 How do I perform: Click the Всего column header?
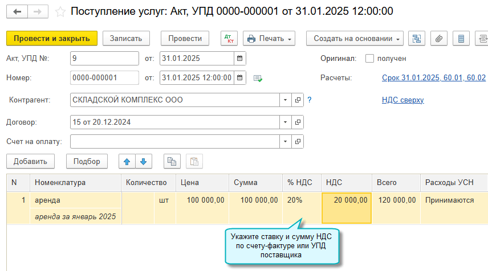[x=396, y=182]
